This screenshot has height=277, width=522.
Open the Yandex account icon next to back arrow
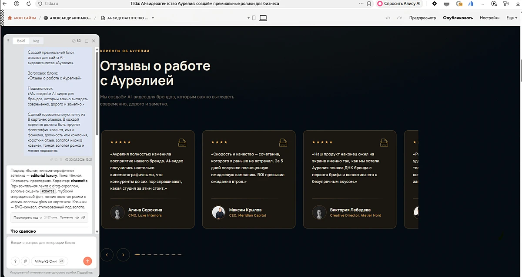tap(17, 3)
